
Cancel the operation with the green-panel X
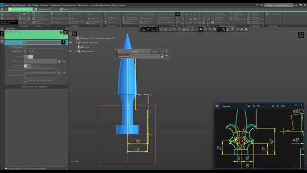pyautogui.click(x=65, y=37)
